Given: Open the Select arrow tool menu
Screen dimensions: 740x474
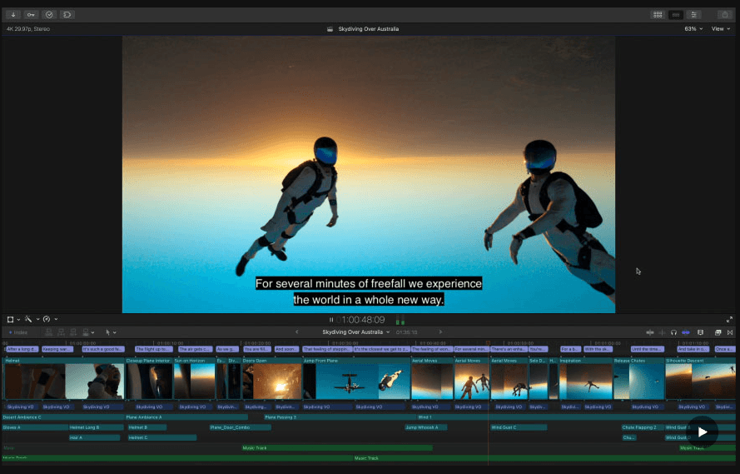Looking at the screenshot, I should (110, 332).
